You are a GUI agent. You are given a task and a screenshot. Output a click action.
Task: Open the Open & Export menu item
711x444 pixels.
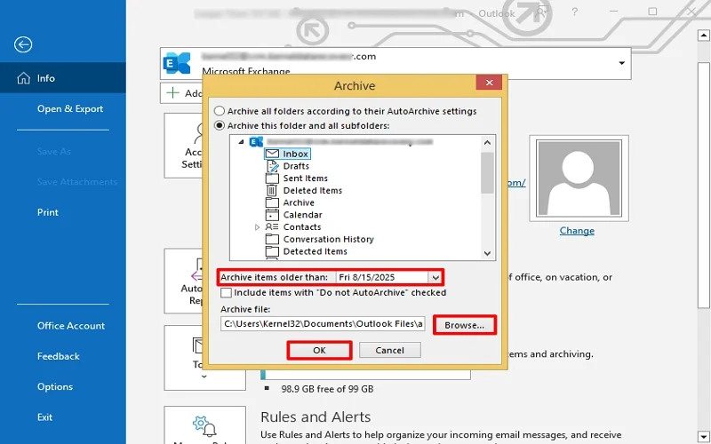(70, 108)
